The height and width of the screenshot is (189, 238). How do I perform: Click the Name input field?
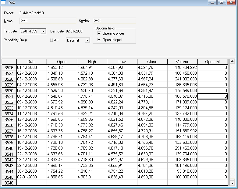coord(48,21)
